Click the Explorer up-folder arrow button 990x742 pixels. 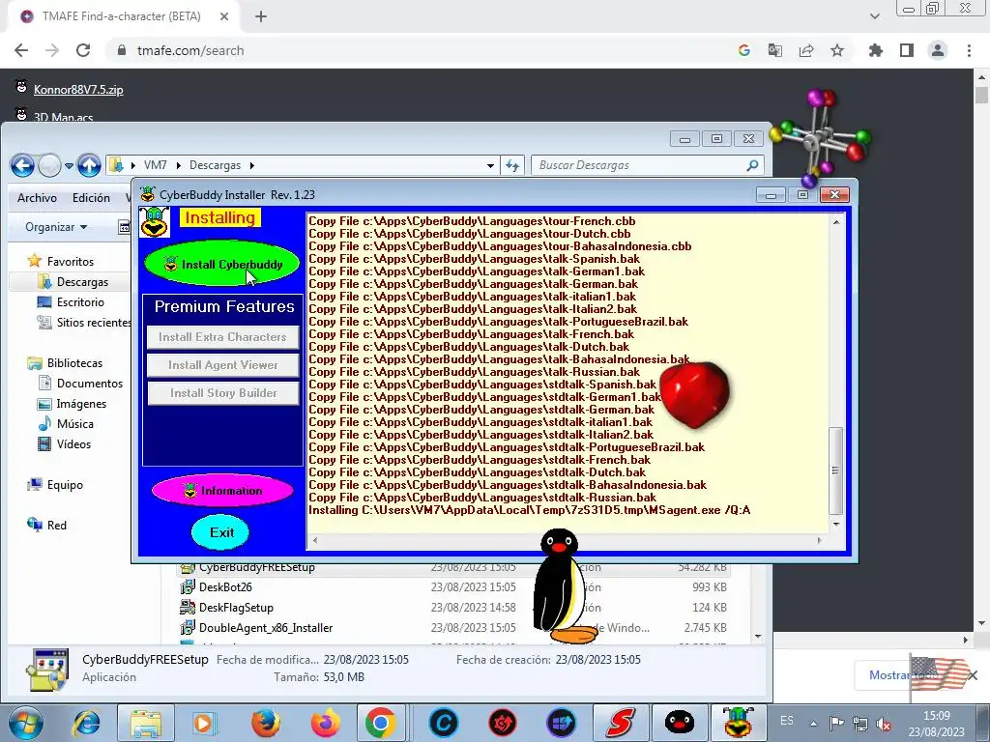coord(89,166)
